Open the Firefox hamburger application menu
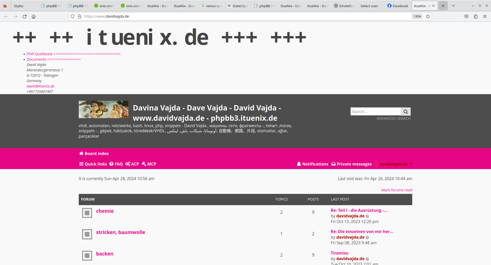Image resolution: width=491 pixels, height=265 pixels. [485, 16]
